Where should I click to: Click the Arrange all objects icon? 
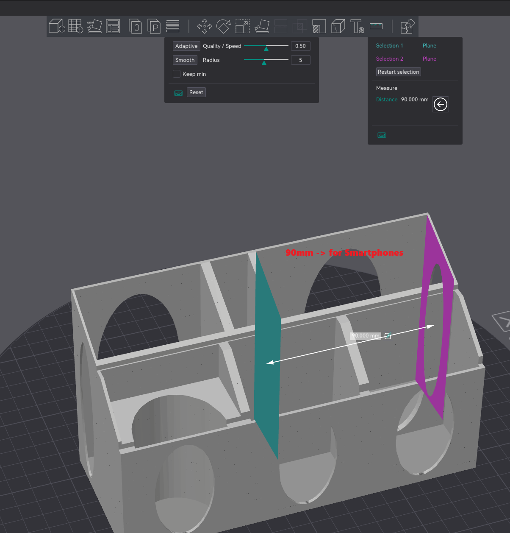tap(113, 26)
